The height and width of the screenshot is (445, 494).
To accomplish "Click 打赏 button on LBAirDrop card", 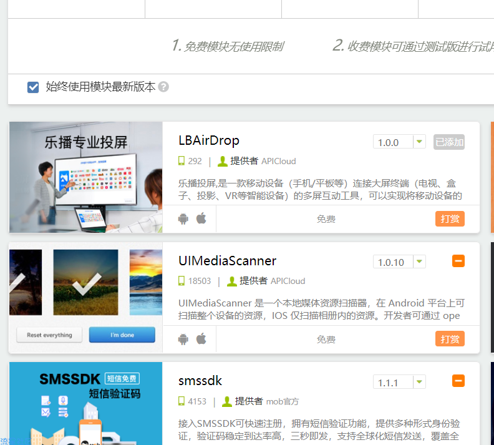I will [x=450, y=218].
